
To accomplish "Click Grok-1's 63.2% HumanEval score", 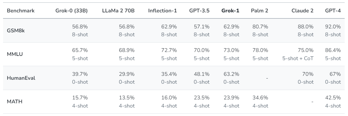I will pos(231,74).
